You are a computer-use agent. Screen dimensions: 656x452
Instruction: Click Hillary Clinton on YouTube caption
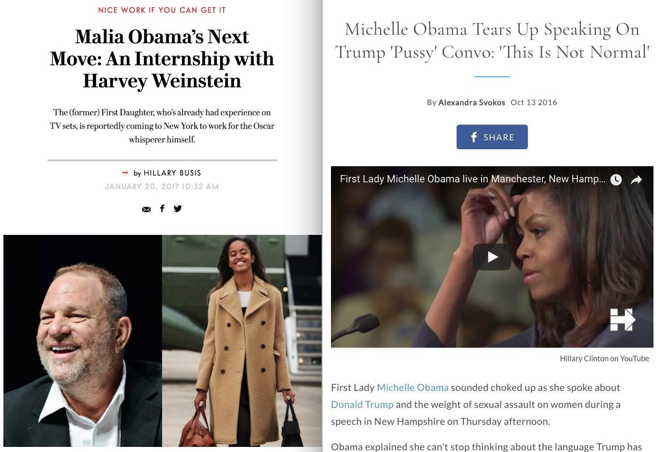tap(604, 359)
